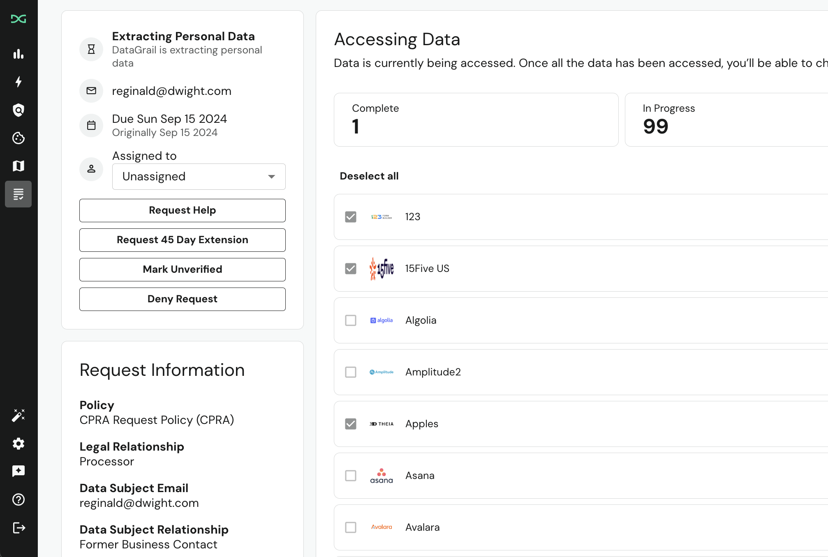Click the Amplitude2 row label

point(433,372)
